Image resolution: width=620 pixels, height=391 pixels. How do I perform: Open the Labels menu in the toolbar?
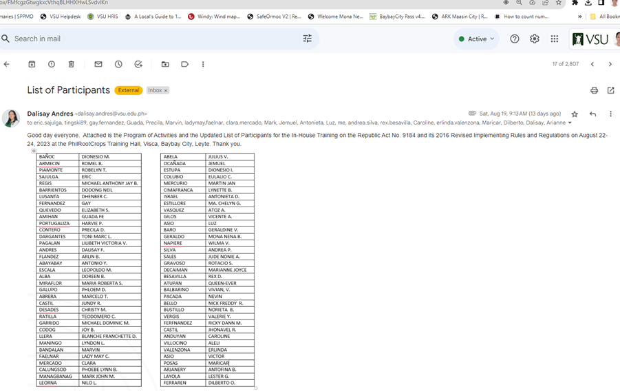(x=184, y=64)
